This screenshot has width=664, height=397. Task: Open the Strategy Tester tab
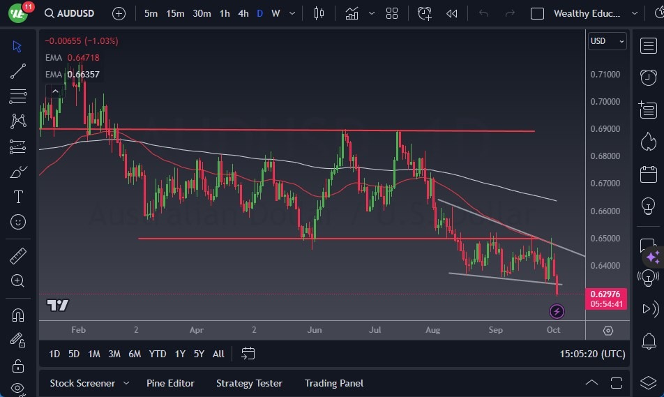pos(249,383)
